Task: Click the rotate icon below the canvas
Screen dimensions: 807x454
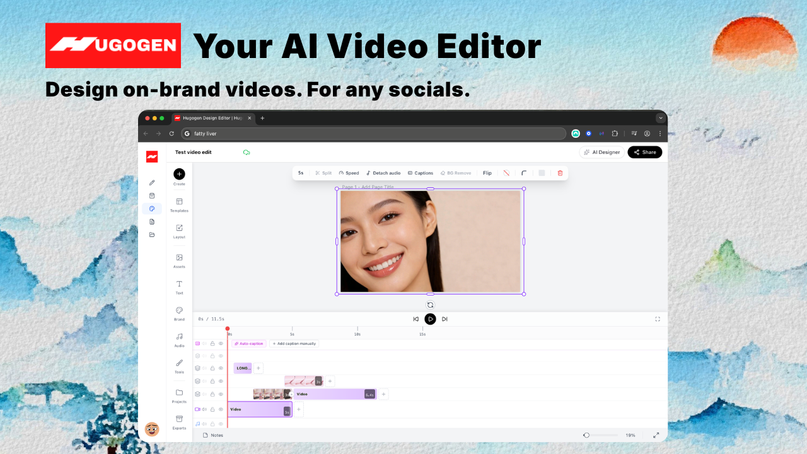Action: [430, 305]
